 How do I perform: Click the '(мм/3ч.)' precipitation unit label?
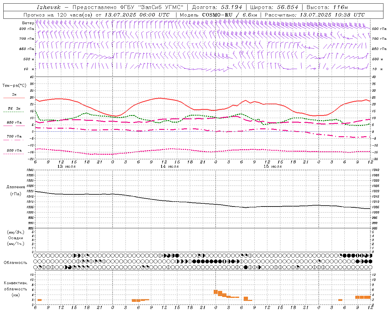16,232
